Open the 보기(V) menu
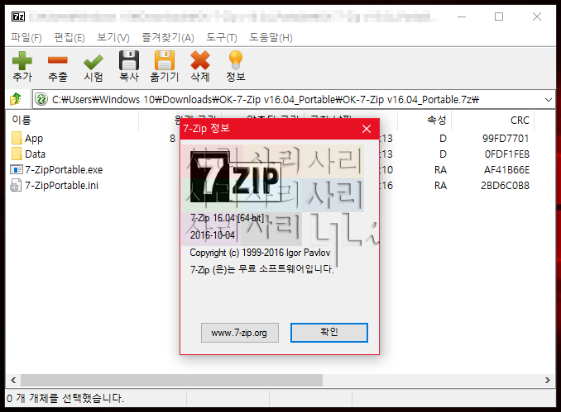Image resolution: width=561 pixels, height=412 pixels. point(113,37)
